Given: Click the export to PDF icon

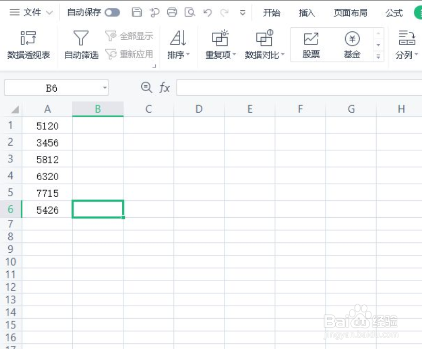Looking at the screenshot, I should click(154, 12).
